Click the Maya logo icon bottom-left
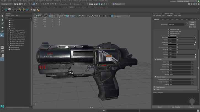 (2, 106)
